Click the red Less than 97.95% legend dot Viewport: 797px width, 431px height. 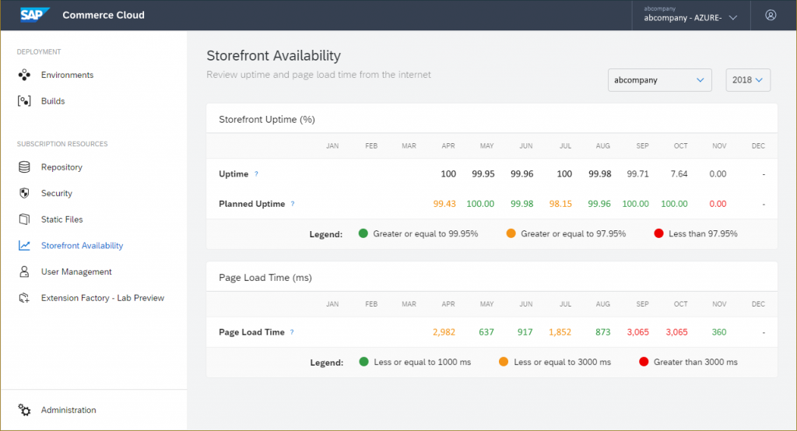[658, 233]
